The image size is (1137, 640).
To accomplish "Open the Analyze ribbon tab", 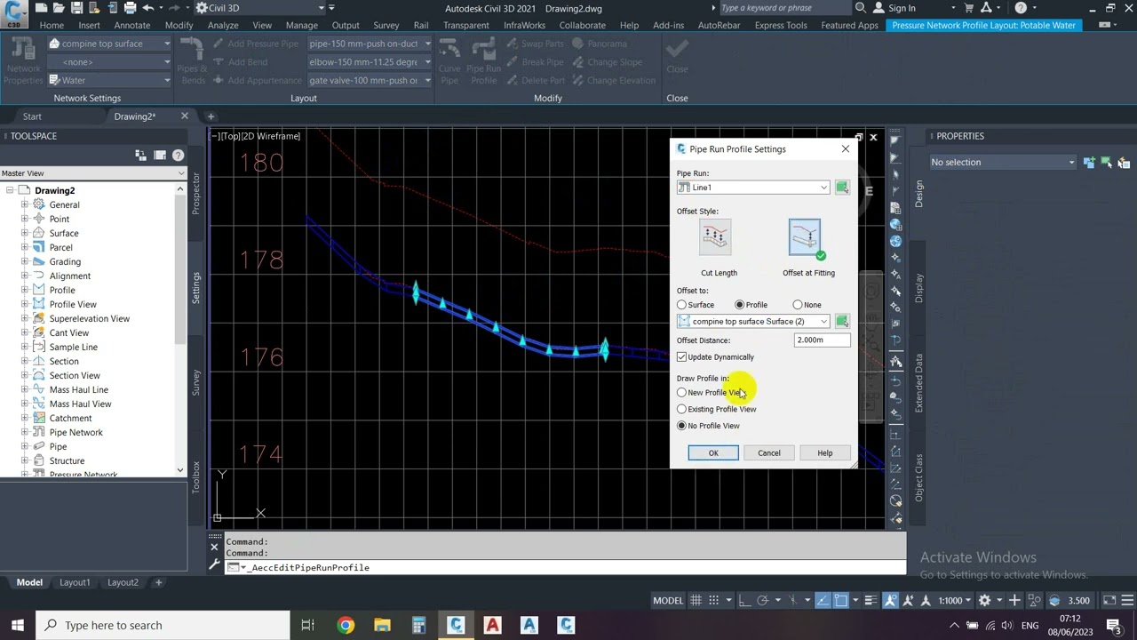I will [x=223, y=25].
